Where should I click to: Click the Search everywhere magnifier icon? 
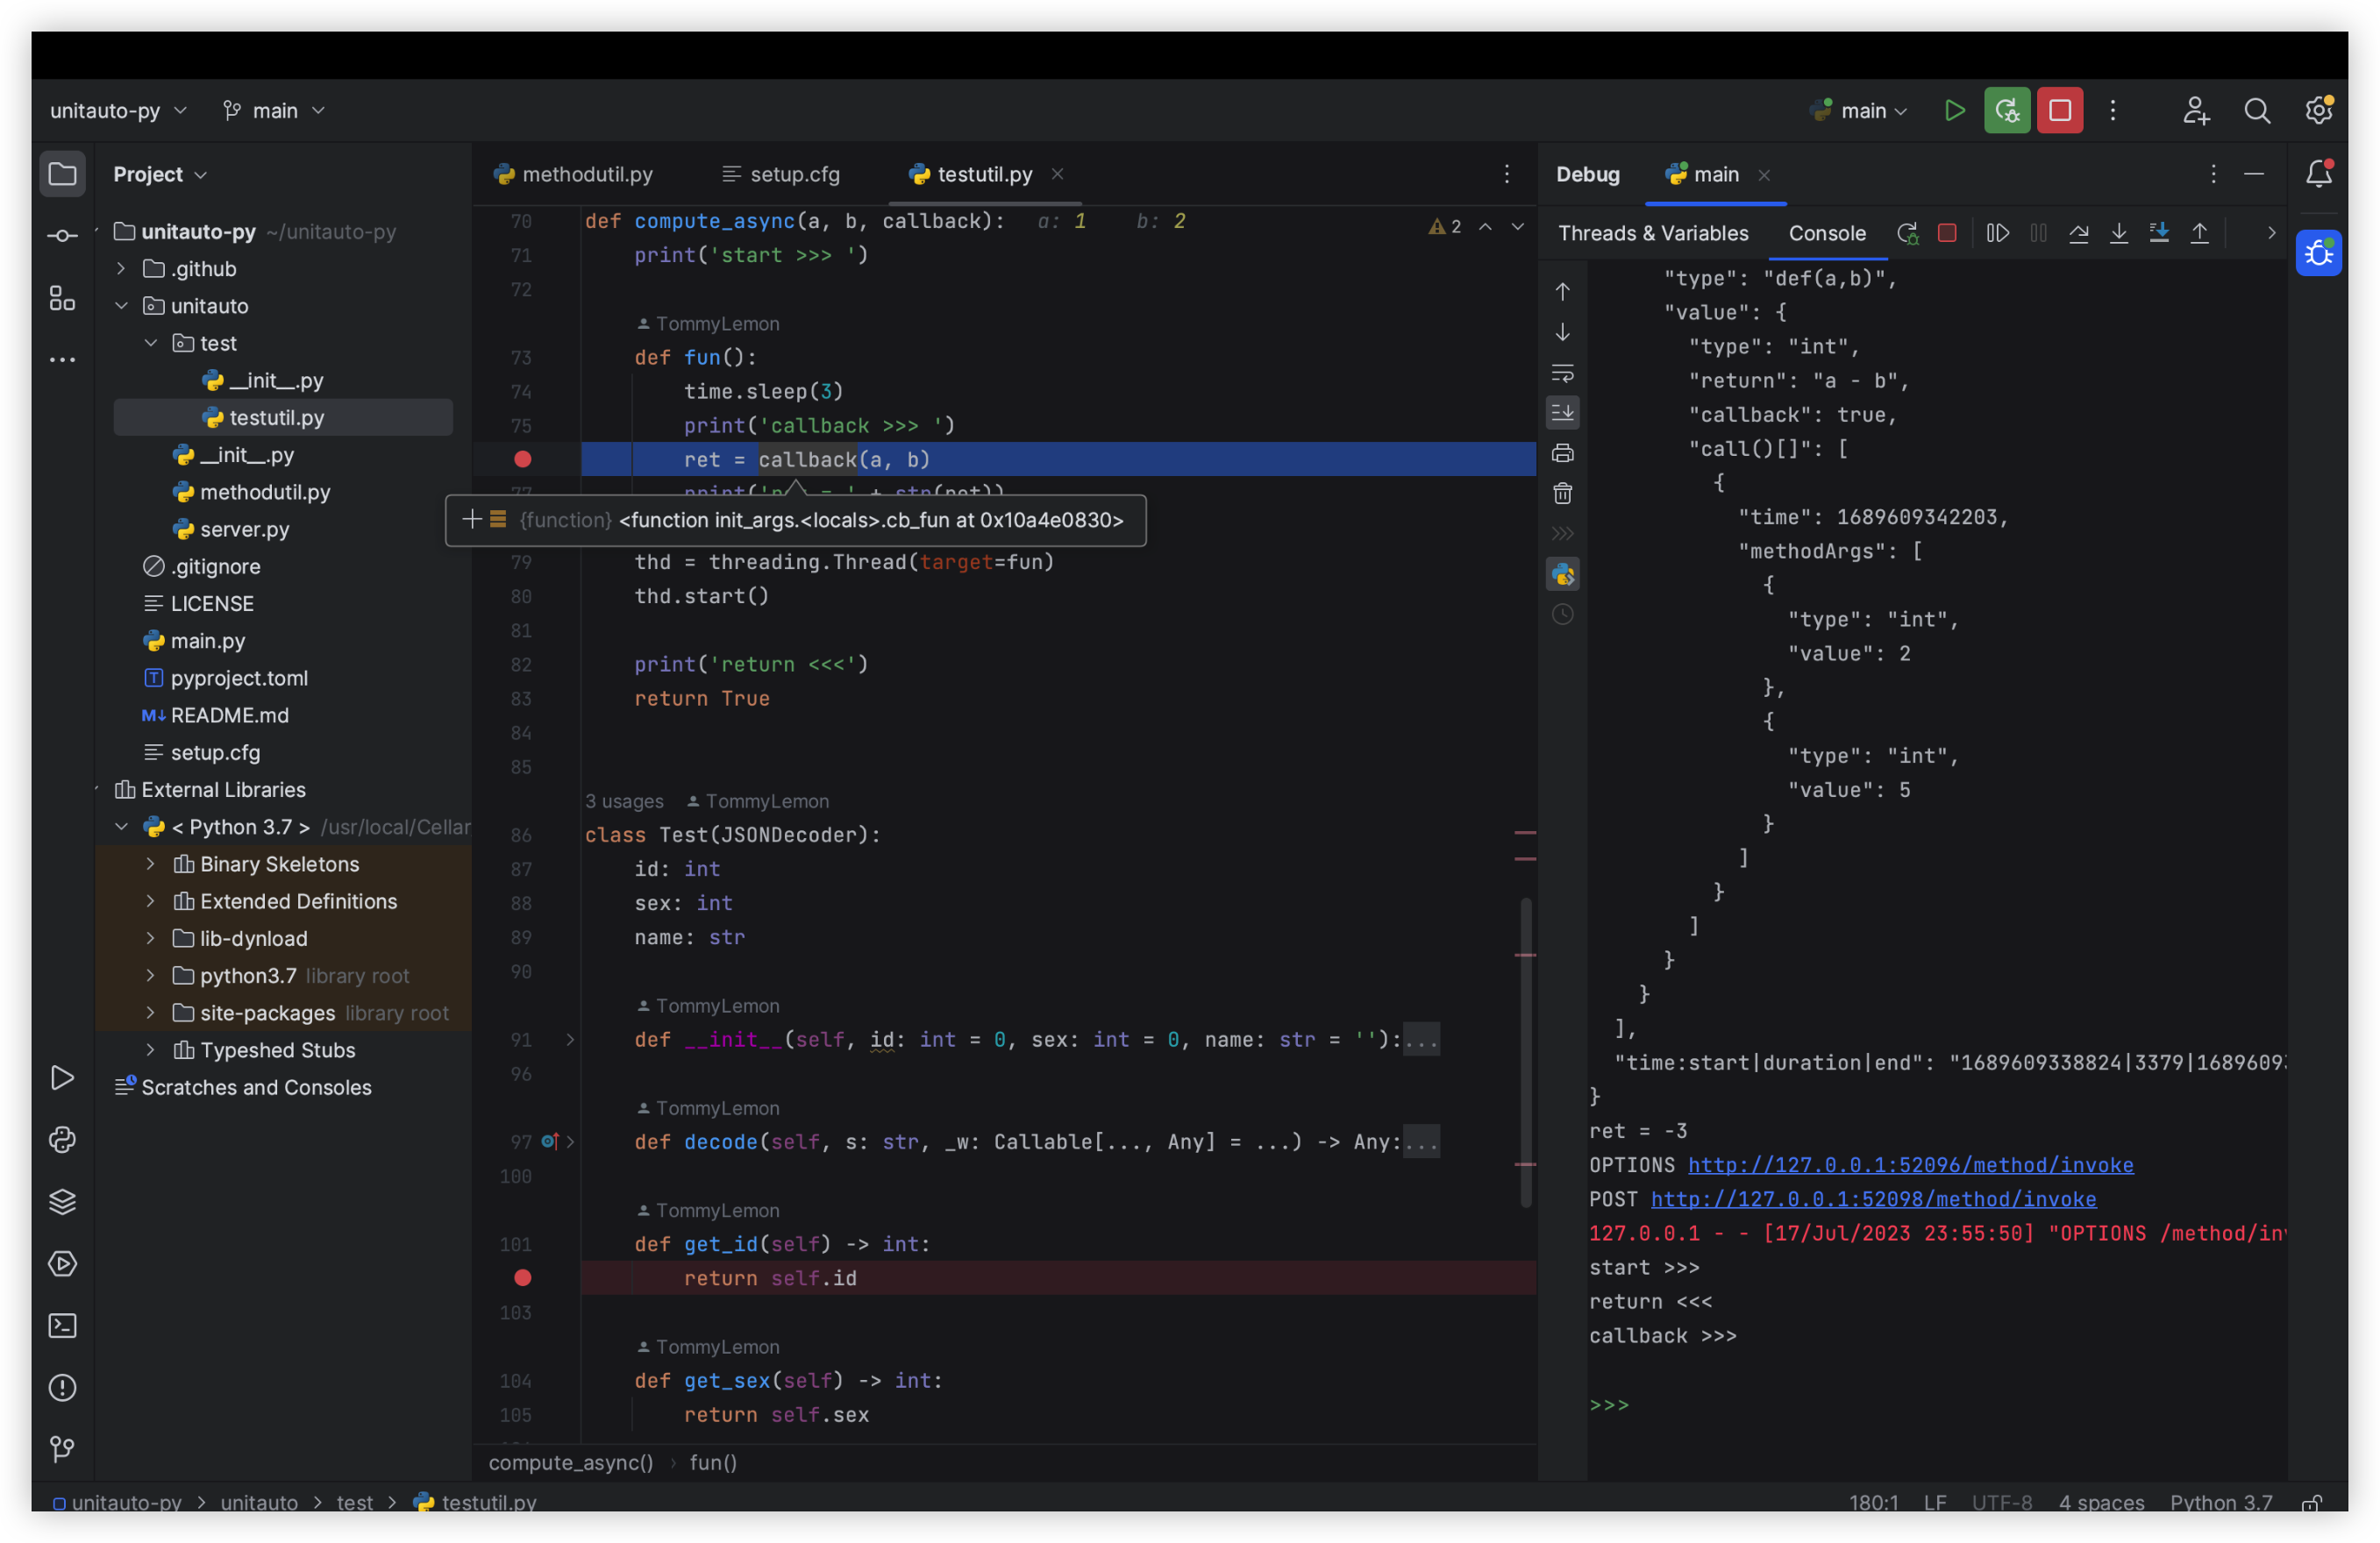pyautogui.click(x=2257, y=110)
